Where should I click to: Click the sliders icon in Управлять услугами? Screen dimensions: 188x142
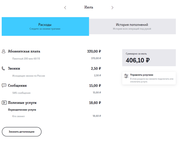coord(126,76)
